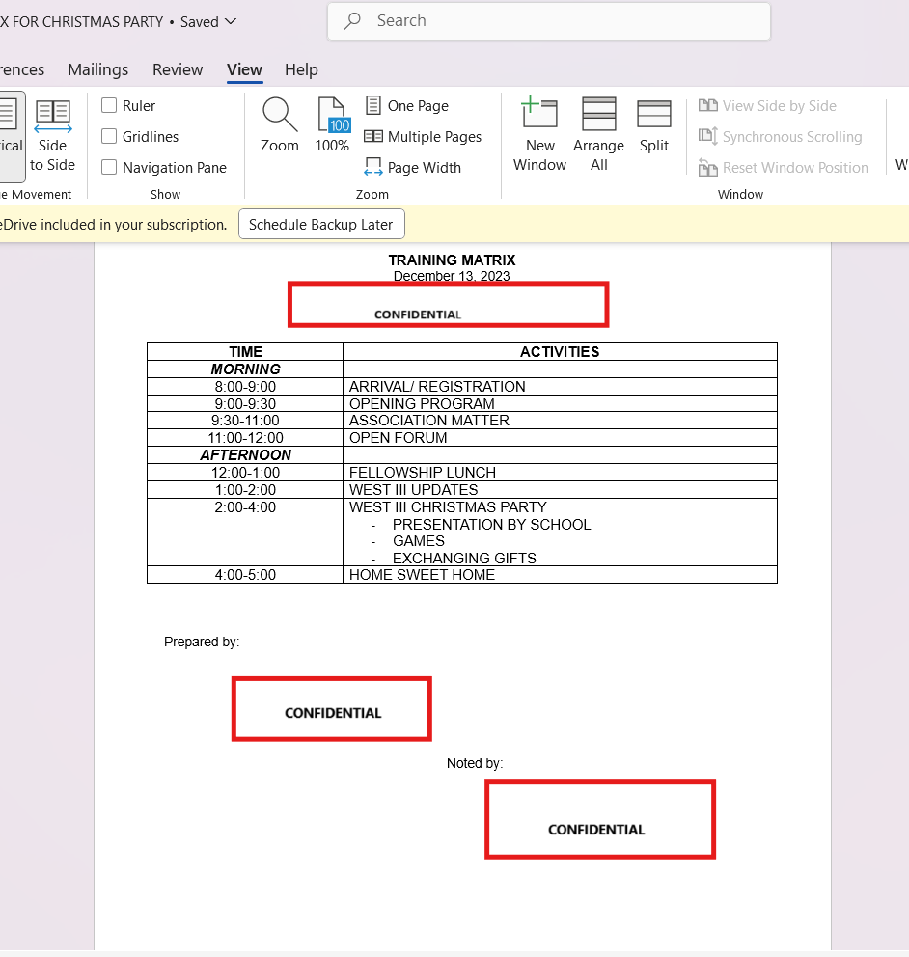Click the 11:00-12:00 time cell

coord(245,438)
